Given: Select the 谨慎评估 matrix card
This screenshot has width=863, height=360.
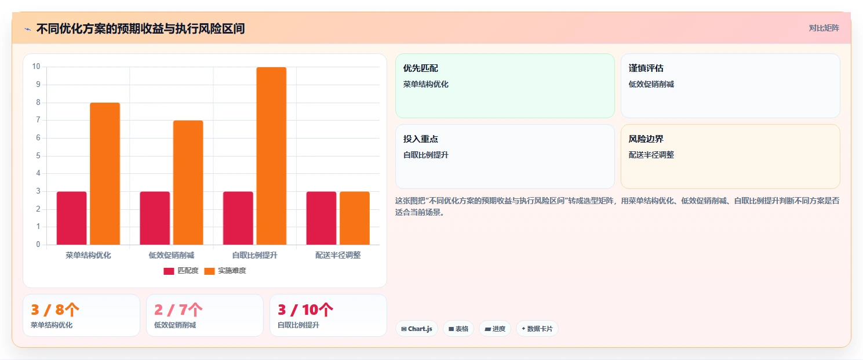Looking at the screenshot, I should pos(730,86).
